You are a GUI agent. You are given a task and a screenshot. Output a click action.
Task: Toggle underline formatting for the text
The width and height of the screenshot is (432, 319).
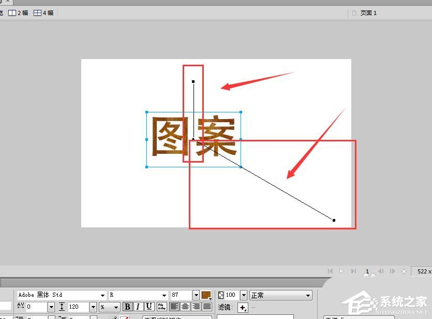(148, 306)
